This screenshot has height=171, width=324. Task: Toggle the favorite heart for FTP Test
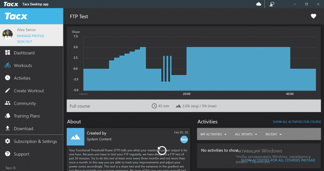coord(314,16)
